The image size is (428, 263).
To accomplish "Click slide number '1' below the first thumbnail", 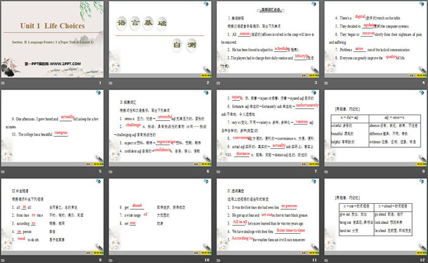I will (100, 82).
